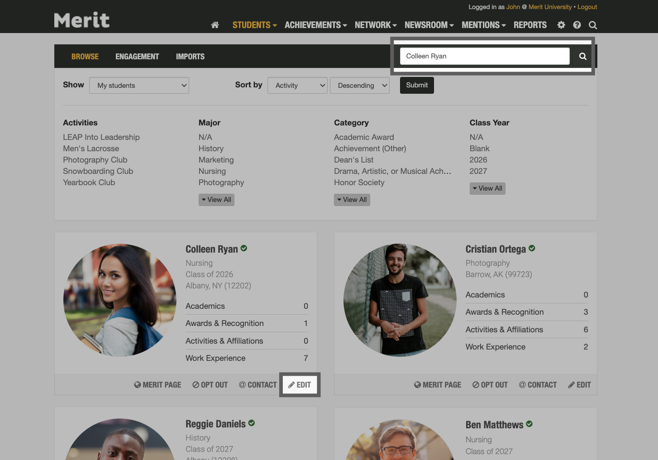Open the navbar search magnifier icon

[593, 25]
